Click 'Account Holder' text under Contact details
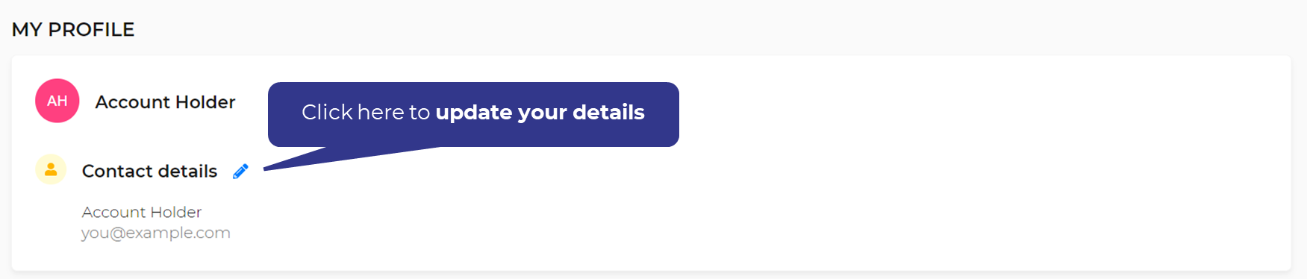The height and width of the screenshot is (279, 1307). tap(142, 212)
